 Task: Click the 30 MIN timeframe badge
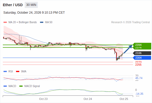(31, 5)
